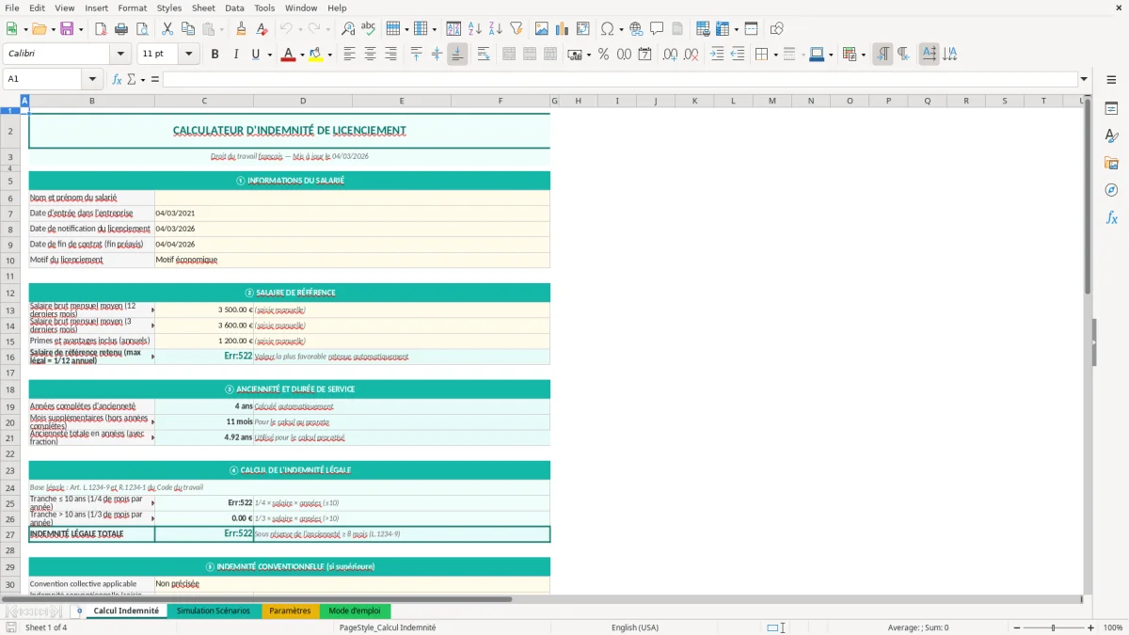The image size is (1129, 635).
Task: Click the Print icon
Action: click(x=120, y=29)
